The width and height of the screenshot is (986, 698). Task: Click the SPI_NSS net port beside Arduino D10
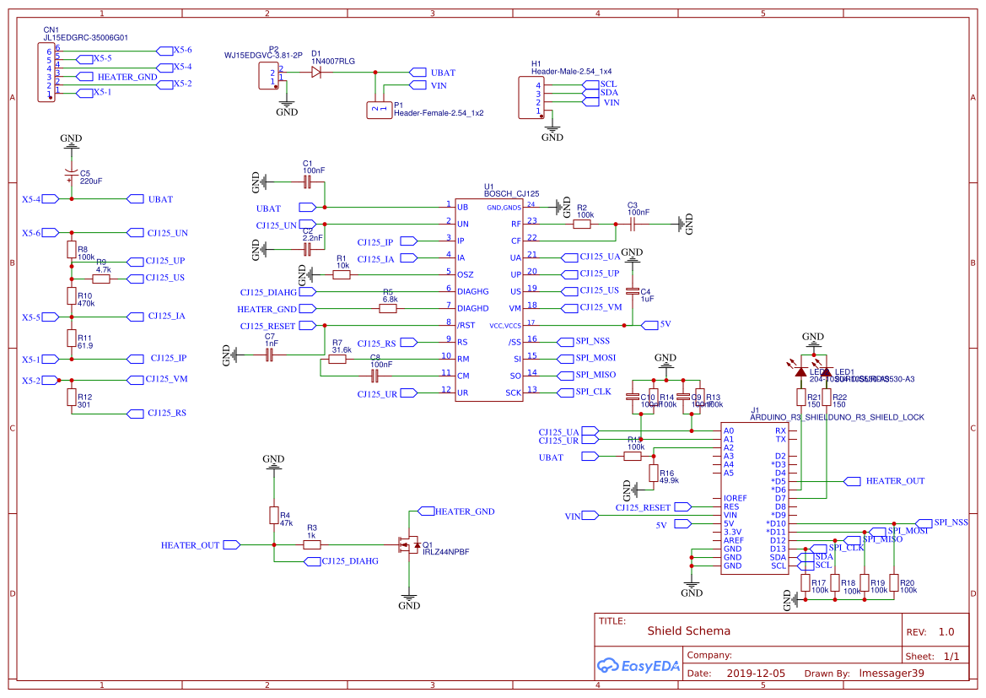(x=924, y=523)
